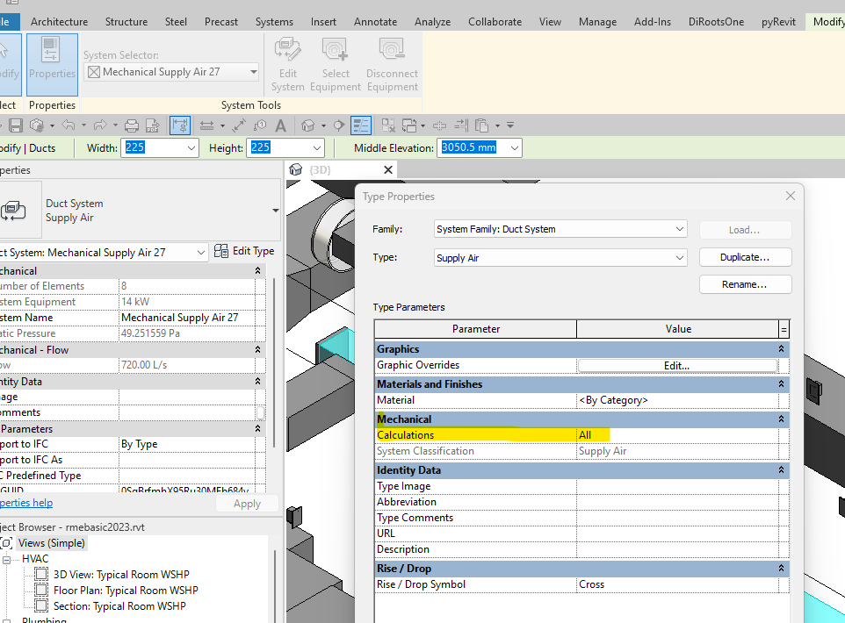
Task: Click the Graphic Overrides Edit... button
Action: (677, 366)
